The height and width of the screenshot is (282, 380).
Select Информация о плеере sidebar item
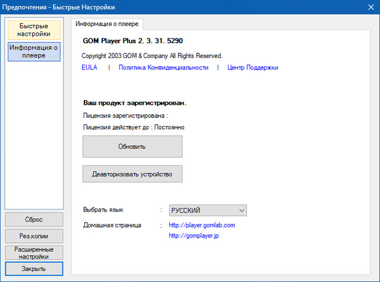[x=34, y=51]
